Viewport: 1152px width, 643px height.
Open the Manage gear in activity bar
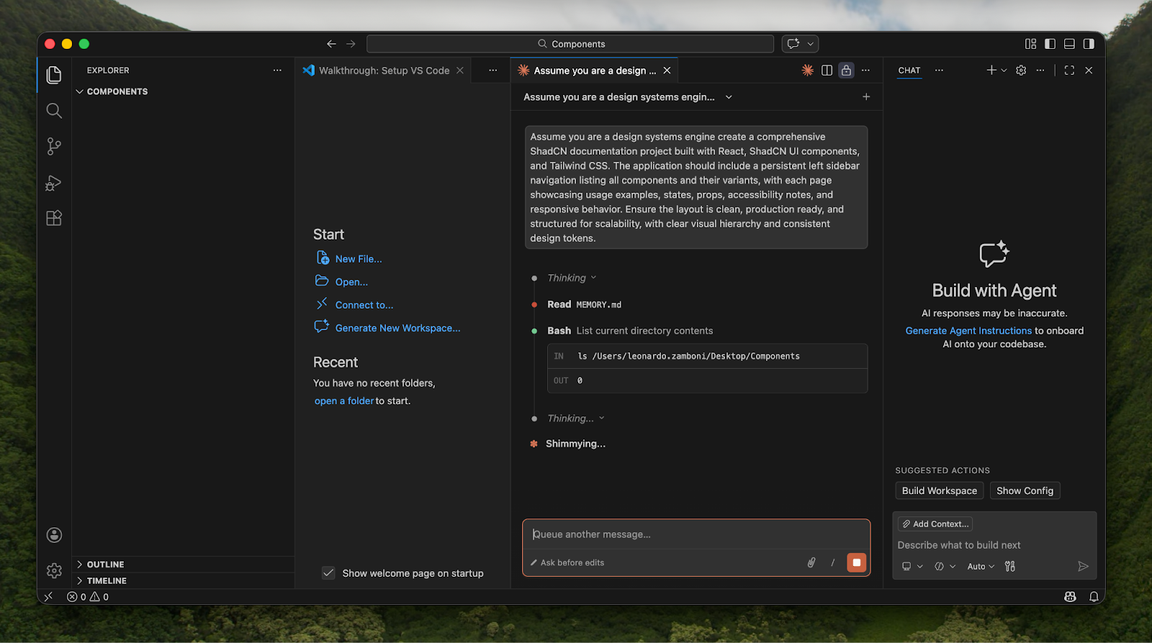coord(54,570)
